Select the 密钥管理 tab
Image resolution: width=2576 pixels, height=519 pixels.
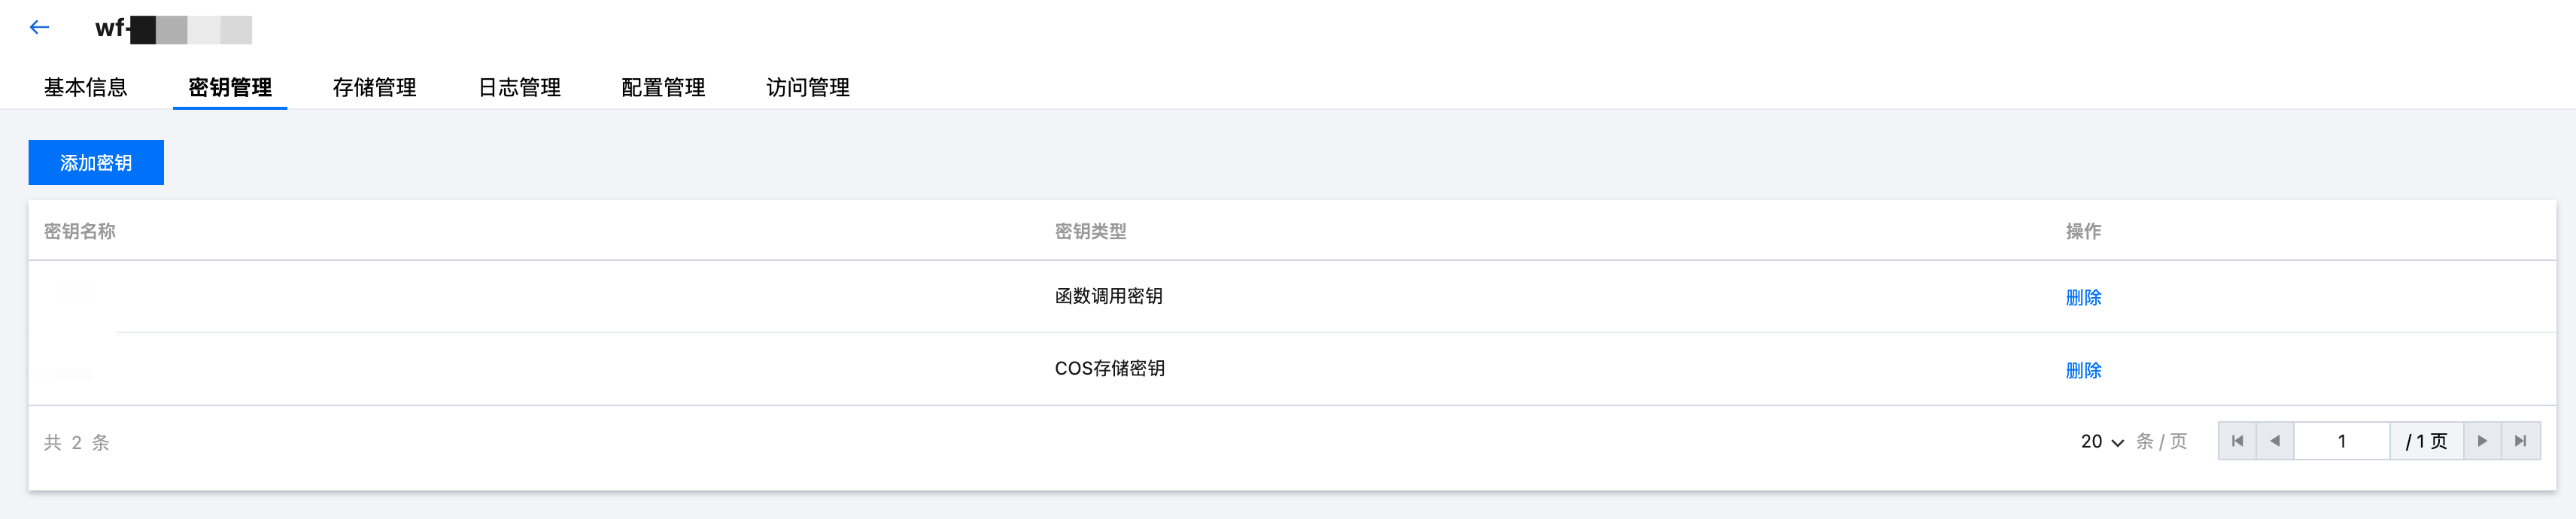pos(230,88)
